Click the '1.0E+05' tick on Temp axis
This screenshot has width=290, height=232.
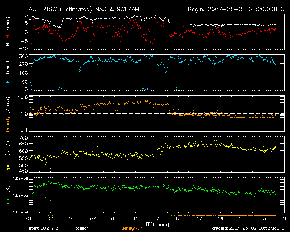point(20,195)
